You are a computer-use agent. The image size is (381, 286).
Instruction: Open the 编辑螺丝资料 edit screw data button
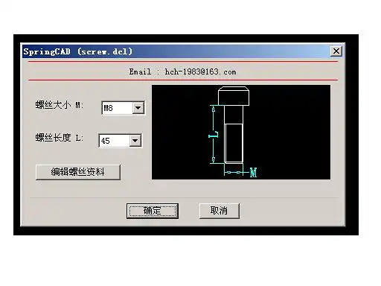pyautogui.click(x=78, y=172)
